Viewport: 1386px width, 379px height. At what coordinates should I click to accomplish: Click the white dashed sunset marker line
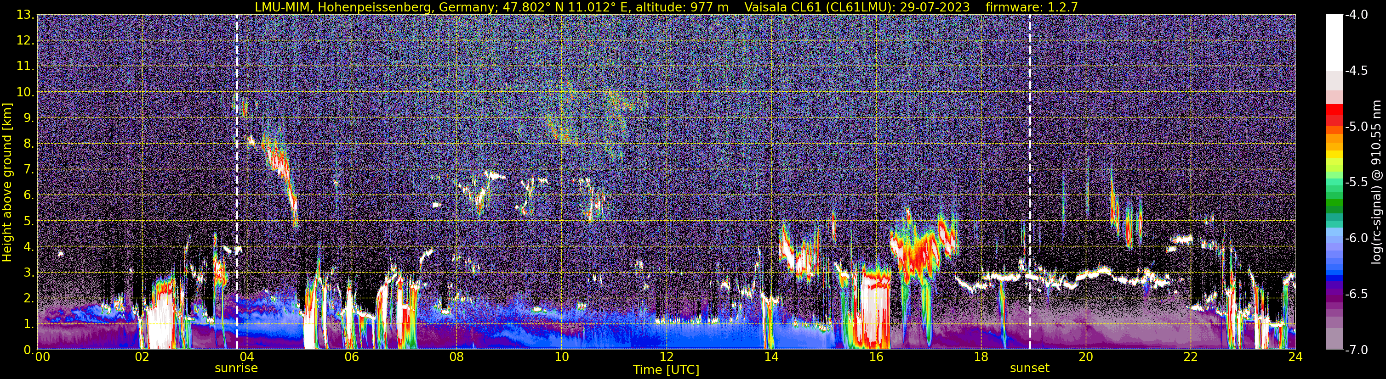coord(1030,181)
